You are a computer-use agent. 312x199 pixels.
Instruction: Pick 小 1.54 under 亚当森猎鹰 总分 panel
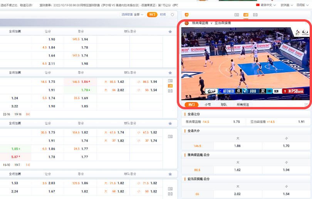pos(286,194)
